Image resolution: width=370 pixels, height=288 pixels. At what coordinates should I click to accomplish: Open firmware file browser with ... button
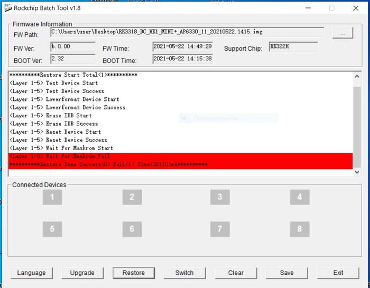343,33
